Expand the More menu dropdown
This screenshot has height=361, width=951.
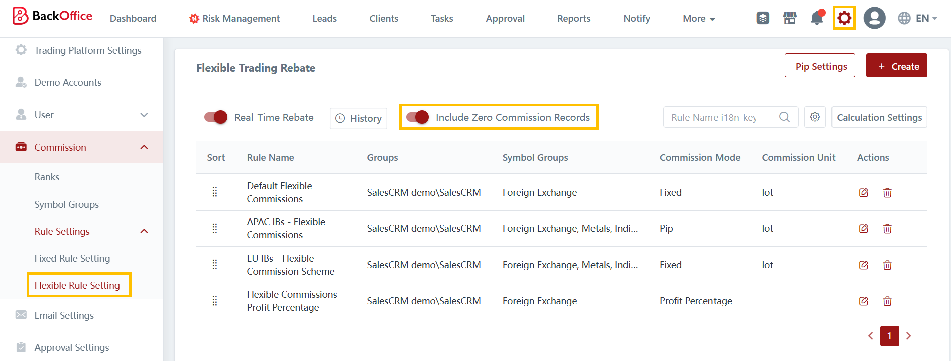[x=698, y=19]
